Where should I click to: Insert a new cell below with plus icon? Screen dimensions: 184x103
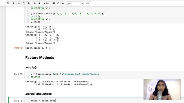click(14, 3)
